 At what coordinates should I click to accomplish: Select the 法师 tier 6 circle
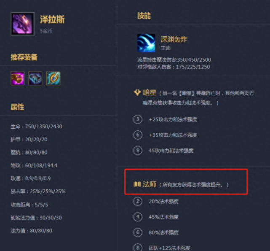[138, 232]
